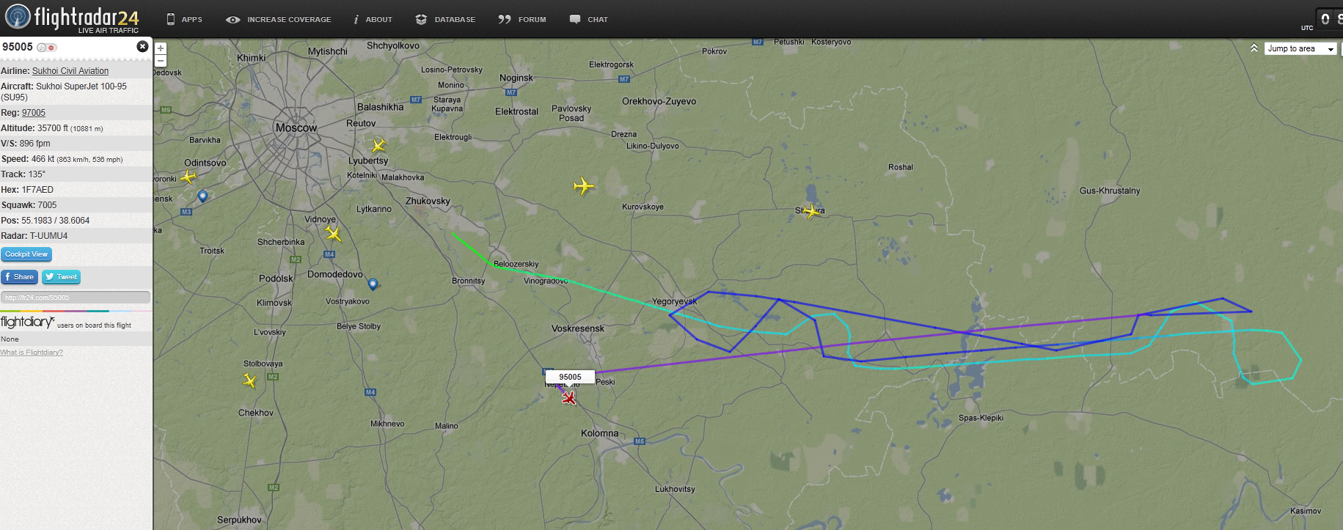Open the Apps menu
1343x530 pixels.
coord(184,19)
